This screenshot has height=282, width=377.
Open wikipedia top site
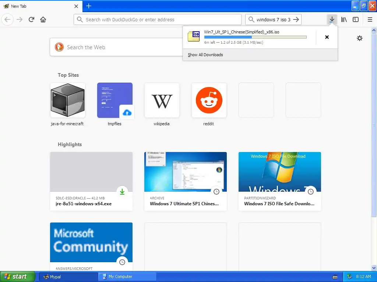pos(162,105)
